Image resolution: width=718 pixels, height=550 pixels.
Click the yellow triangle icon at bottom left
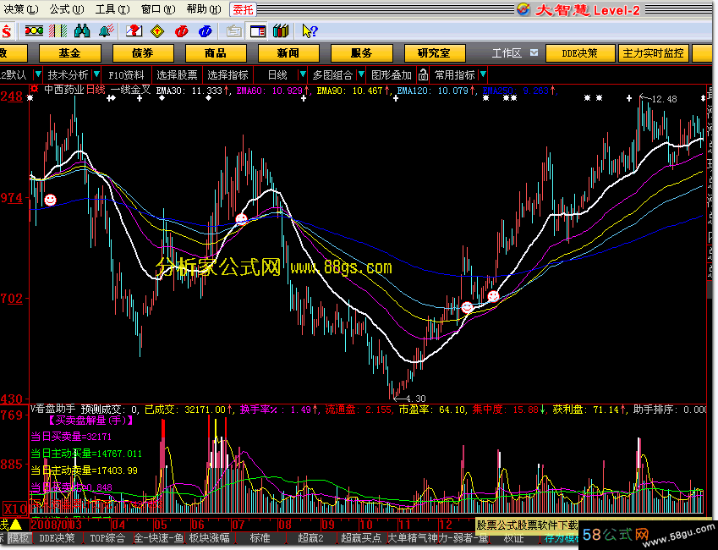[x=15, y=524]
